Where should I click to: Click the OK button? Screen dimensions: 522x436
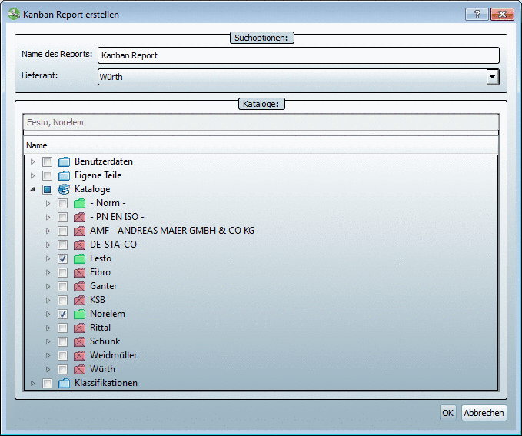[x=447, y=413]
